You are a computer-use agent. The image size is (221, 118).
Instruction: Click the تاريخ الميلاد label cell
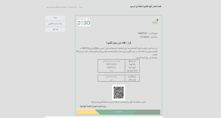[132, 67]
